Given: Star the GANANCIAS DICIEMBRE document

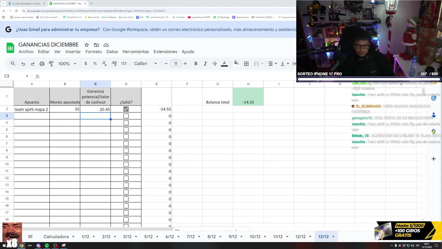Looking at the screenshot, I should coord(87,45).
